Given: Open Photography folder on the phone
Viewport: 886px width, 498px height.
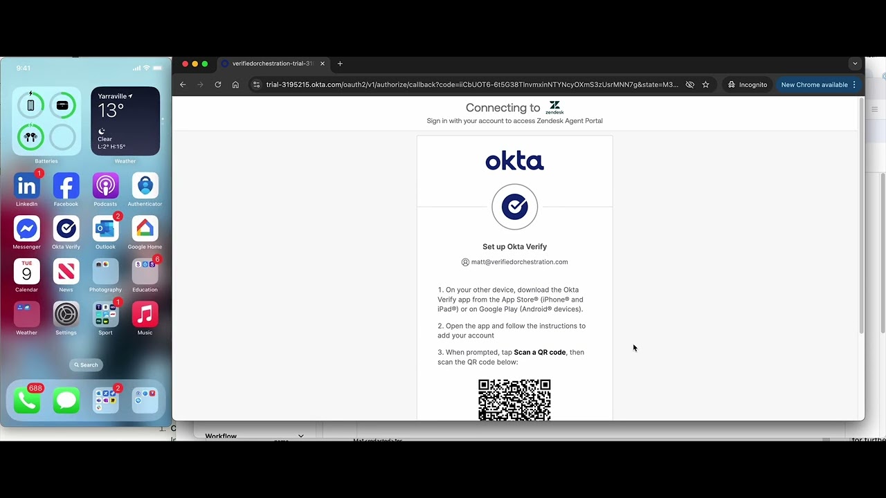Looking at the screenshot, I should coord(105,272).
